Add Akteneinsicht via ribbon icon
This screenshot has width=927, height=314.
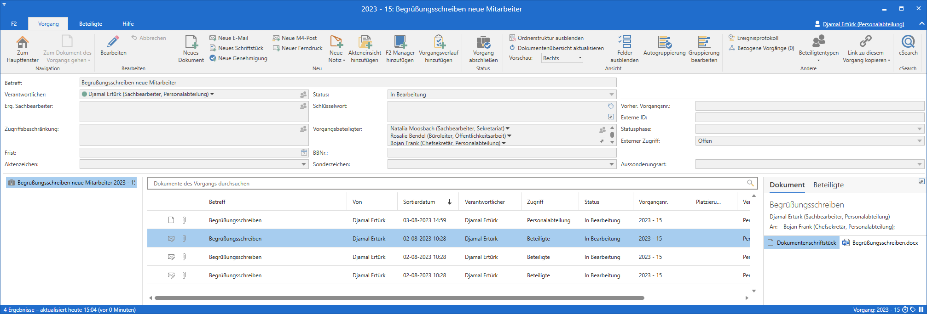pos(365,42)
